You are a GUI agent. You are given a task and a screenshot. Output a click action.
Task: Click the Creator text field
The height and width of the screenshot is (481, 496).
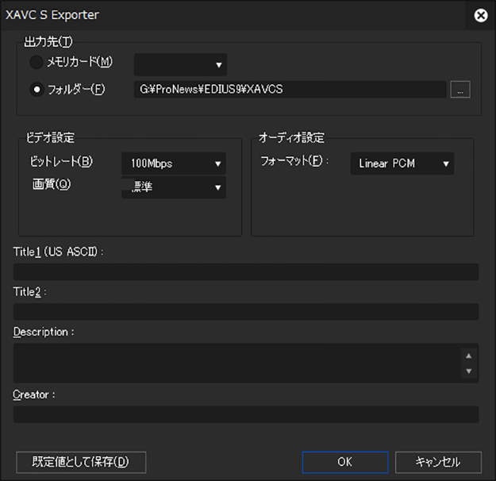pos(245,414)
